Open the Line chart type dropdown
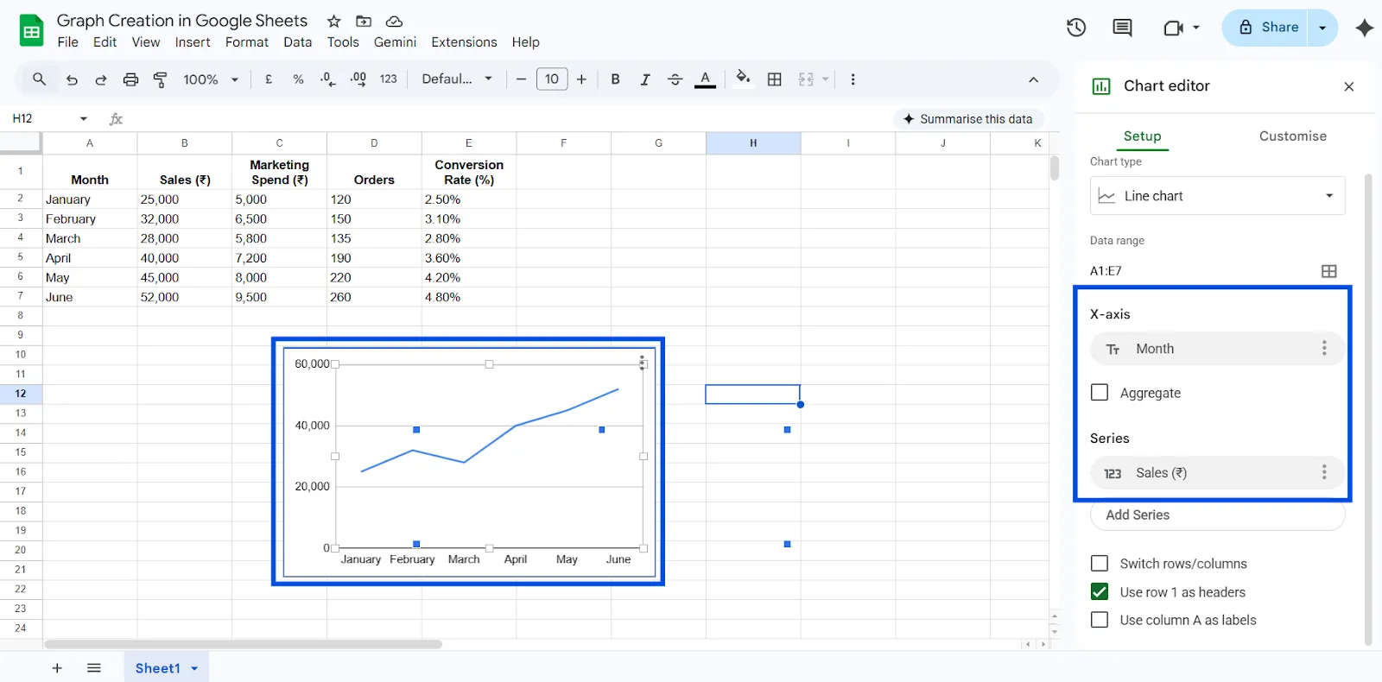This screenshot has height=682, width=1382. point(1217,196)
